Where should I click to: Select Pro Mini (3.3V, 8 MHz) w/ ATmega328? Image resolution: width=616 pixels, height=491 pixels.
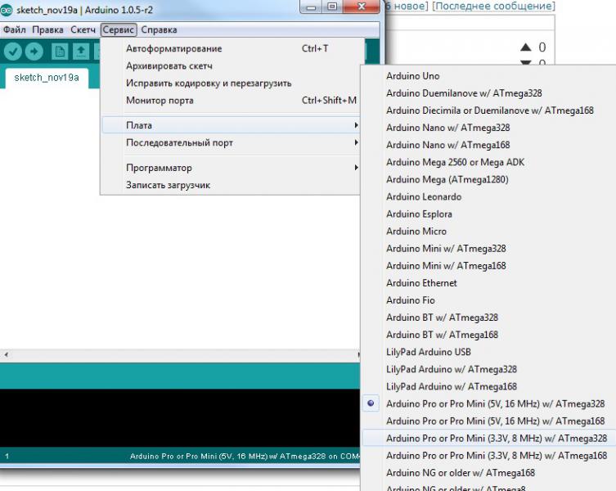tap(488, 439)
